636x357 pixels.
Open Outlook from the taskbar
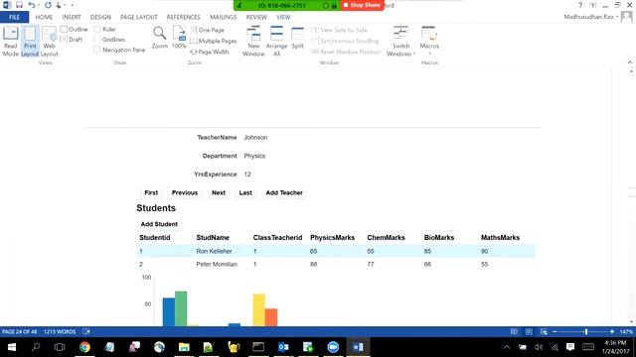283,347
